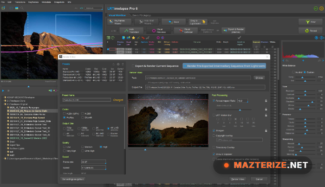The image size is (325, 187).
Task: Enable Copyright overlay
Action: click(214, 135)
